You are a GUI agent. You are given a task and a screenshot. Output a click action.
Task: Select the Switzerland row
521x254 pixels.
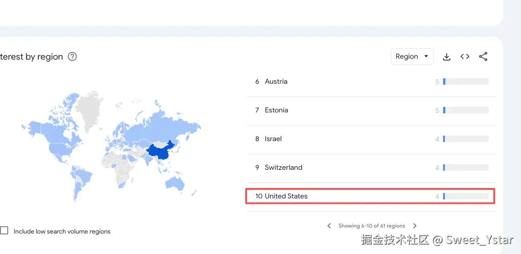pyautogui.click(x=283, y=168)
